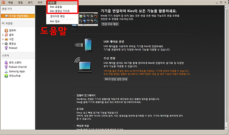This screenshot has width=229, height=135.
Task: Click the 뮤직 스토어 icon
Action: point(6,62)
